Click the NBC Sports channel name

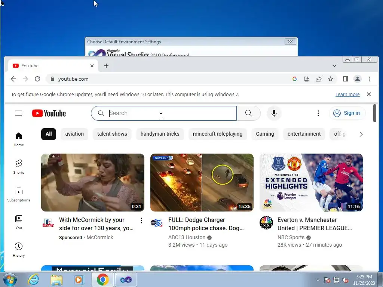pos(291,237)
